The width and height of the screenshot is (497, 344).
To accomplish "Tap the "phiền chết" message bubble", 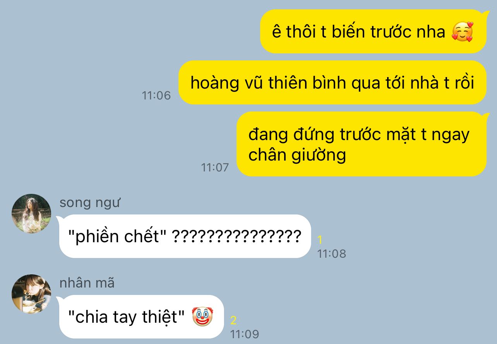I will (x=185, y=236).
